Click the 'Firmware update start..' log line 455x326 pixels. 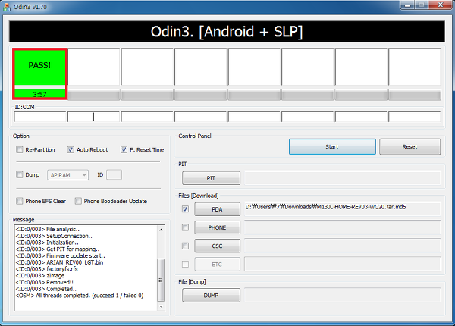(61, 255)
